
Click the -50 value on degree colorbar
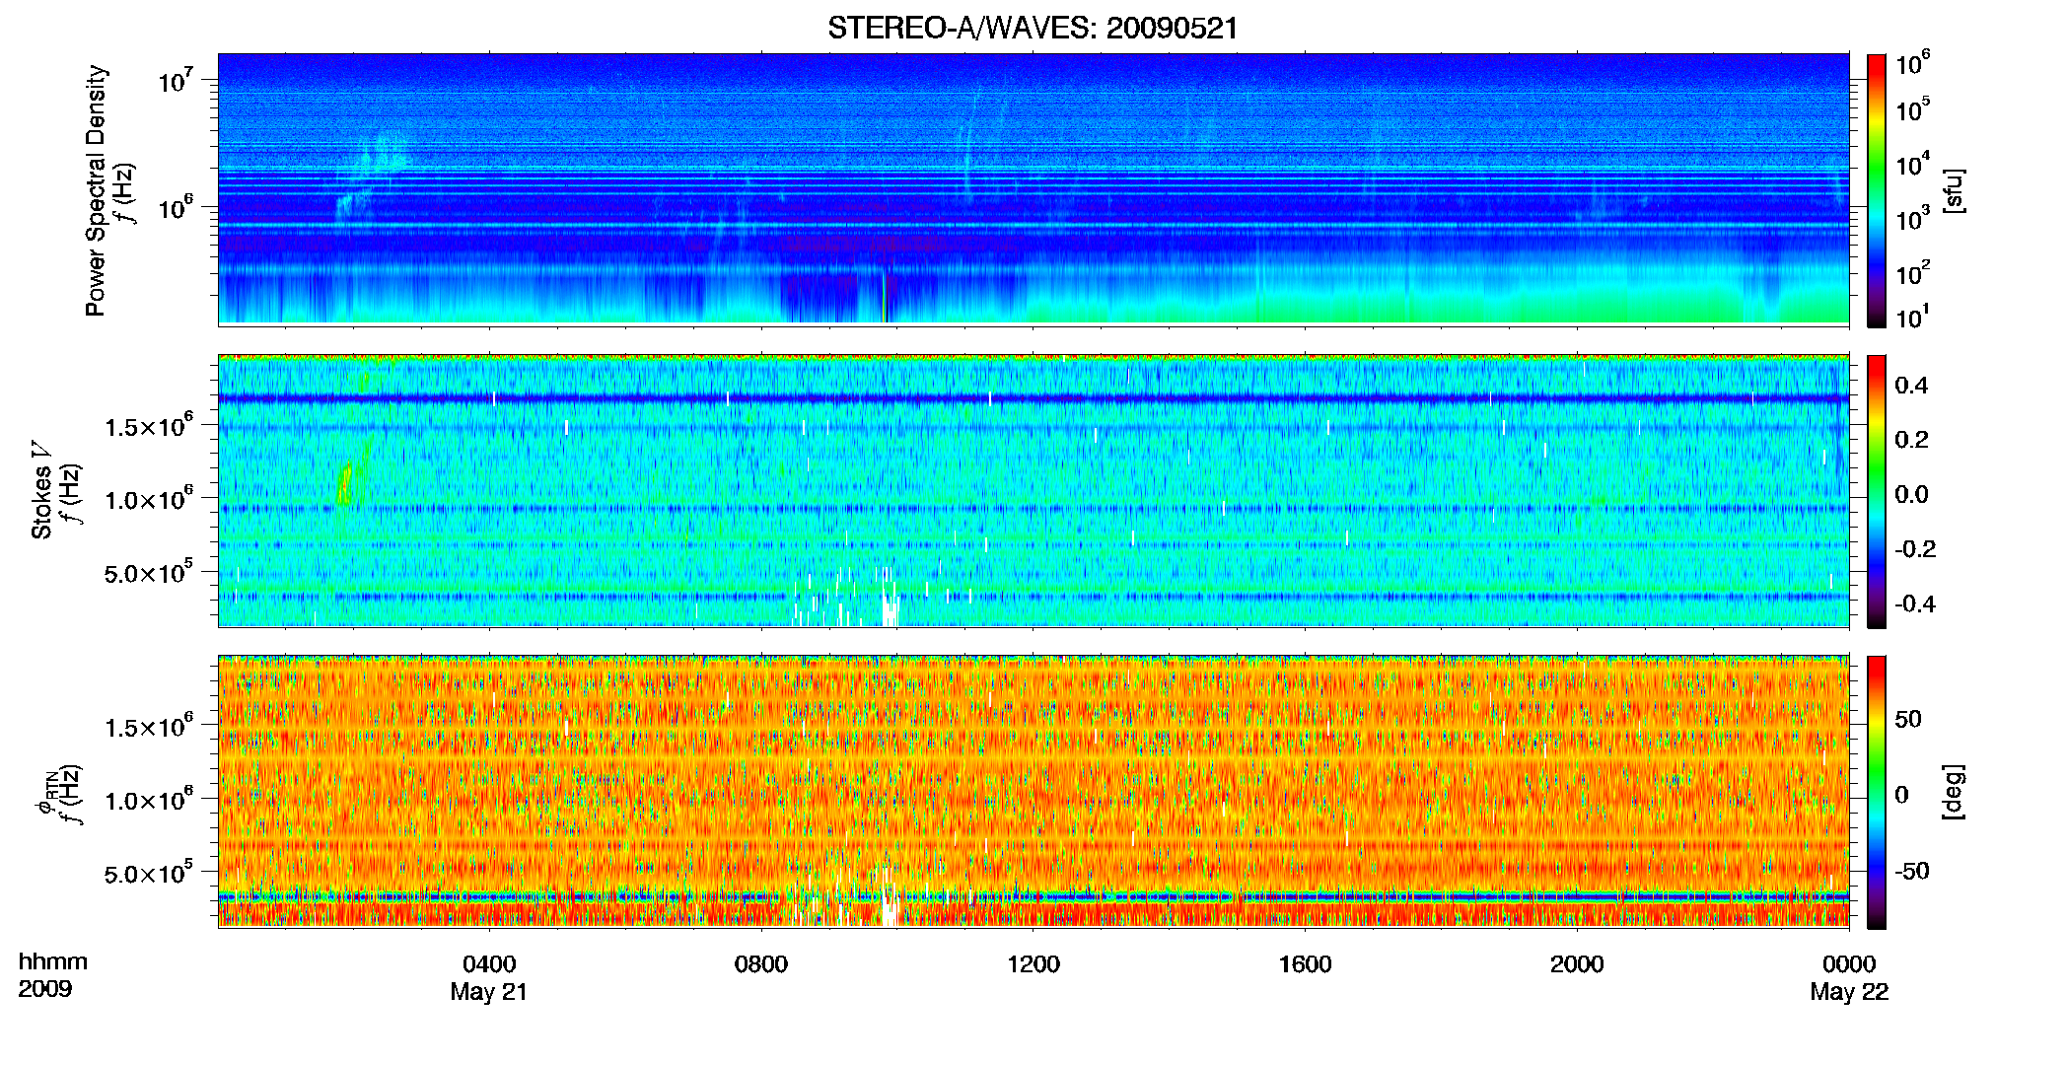(x=1912, y=871)
